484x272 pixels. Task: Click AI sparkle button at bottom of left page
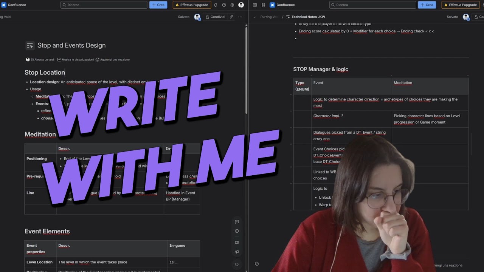(237, 264)
